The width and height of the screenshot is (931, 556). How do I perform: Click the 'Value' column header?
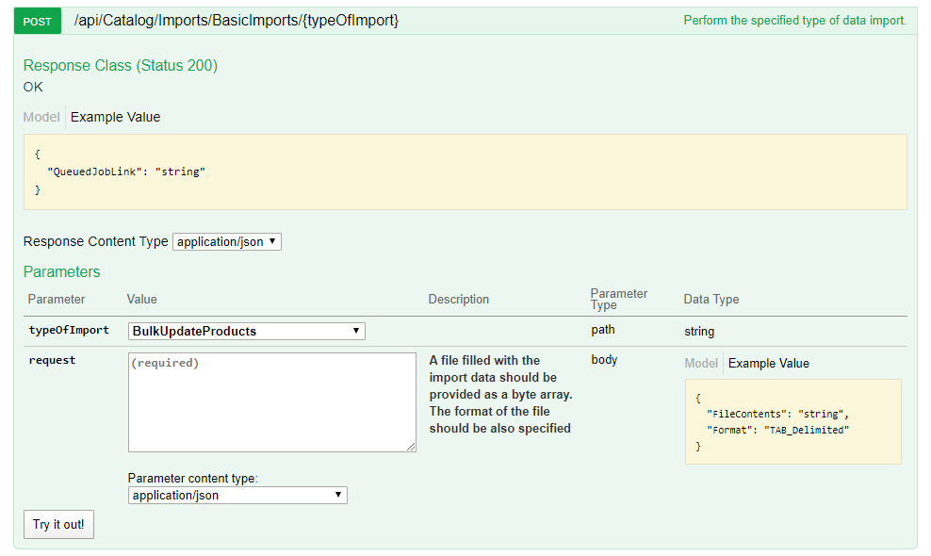pos(142,300)
